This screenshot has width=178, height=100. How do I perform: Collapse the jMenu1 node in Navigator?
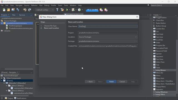(7, 86)
